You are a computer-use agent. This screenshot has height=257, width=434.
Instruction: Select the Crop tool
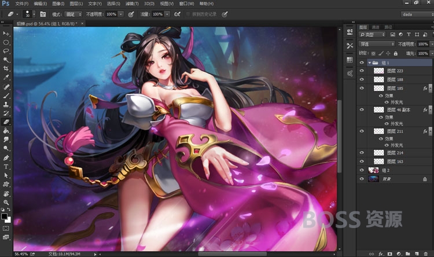coord(6,68)
